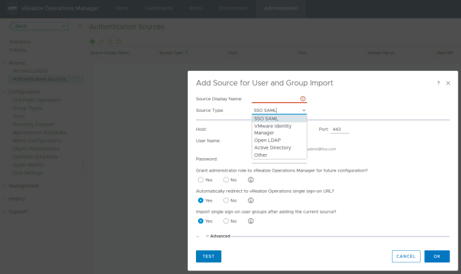The image size is (461, 274).
Task: Click the Port input field
Action: [340, 129]
